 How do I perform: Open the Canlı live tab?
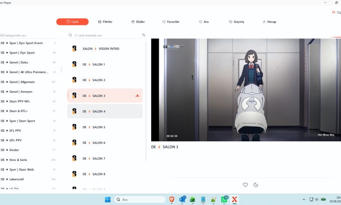pos(73,22)
